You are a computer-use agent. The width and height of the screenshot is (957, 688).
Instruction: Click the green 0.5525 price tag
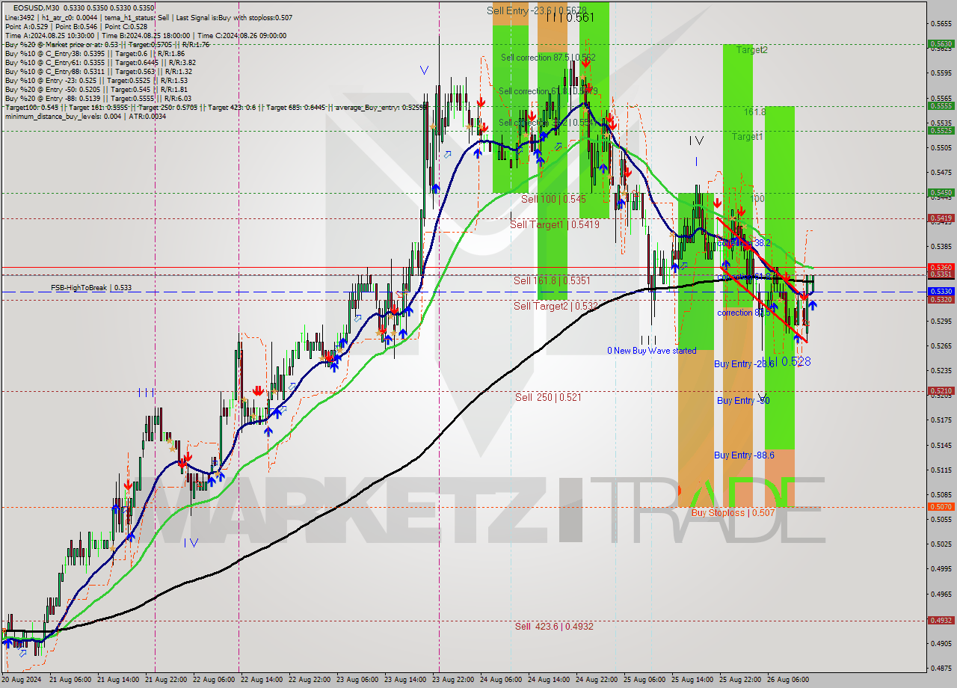pyautogui.click(x=940, y=131)
